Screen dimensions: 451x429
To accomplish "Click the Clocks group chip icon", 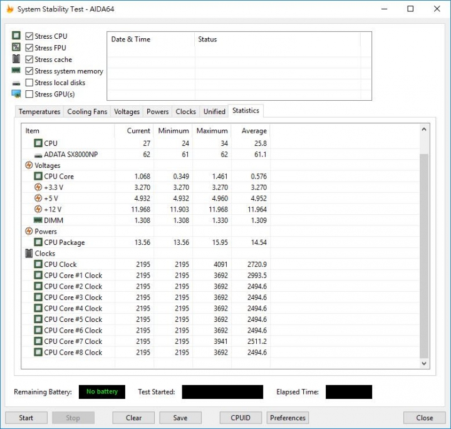I will [x=29, y=253].
